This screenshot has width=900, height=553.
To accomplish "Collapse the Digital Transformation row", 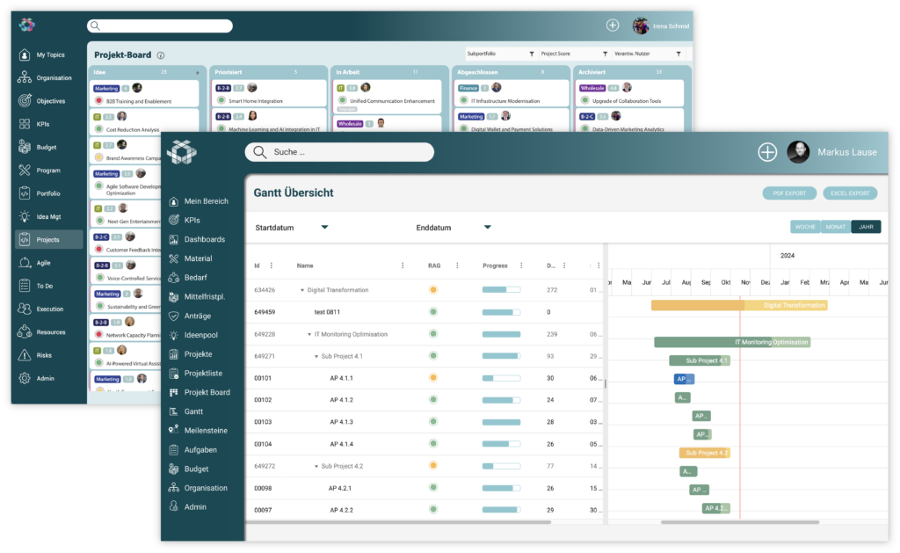I will (x=302, y=289).
